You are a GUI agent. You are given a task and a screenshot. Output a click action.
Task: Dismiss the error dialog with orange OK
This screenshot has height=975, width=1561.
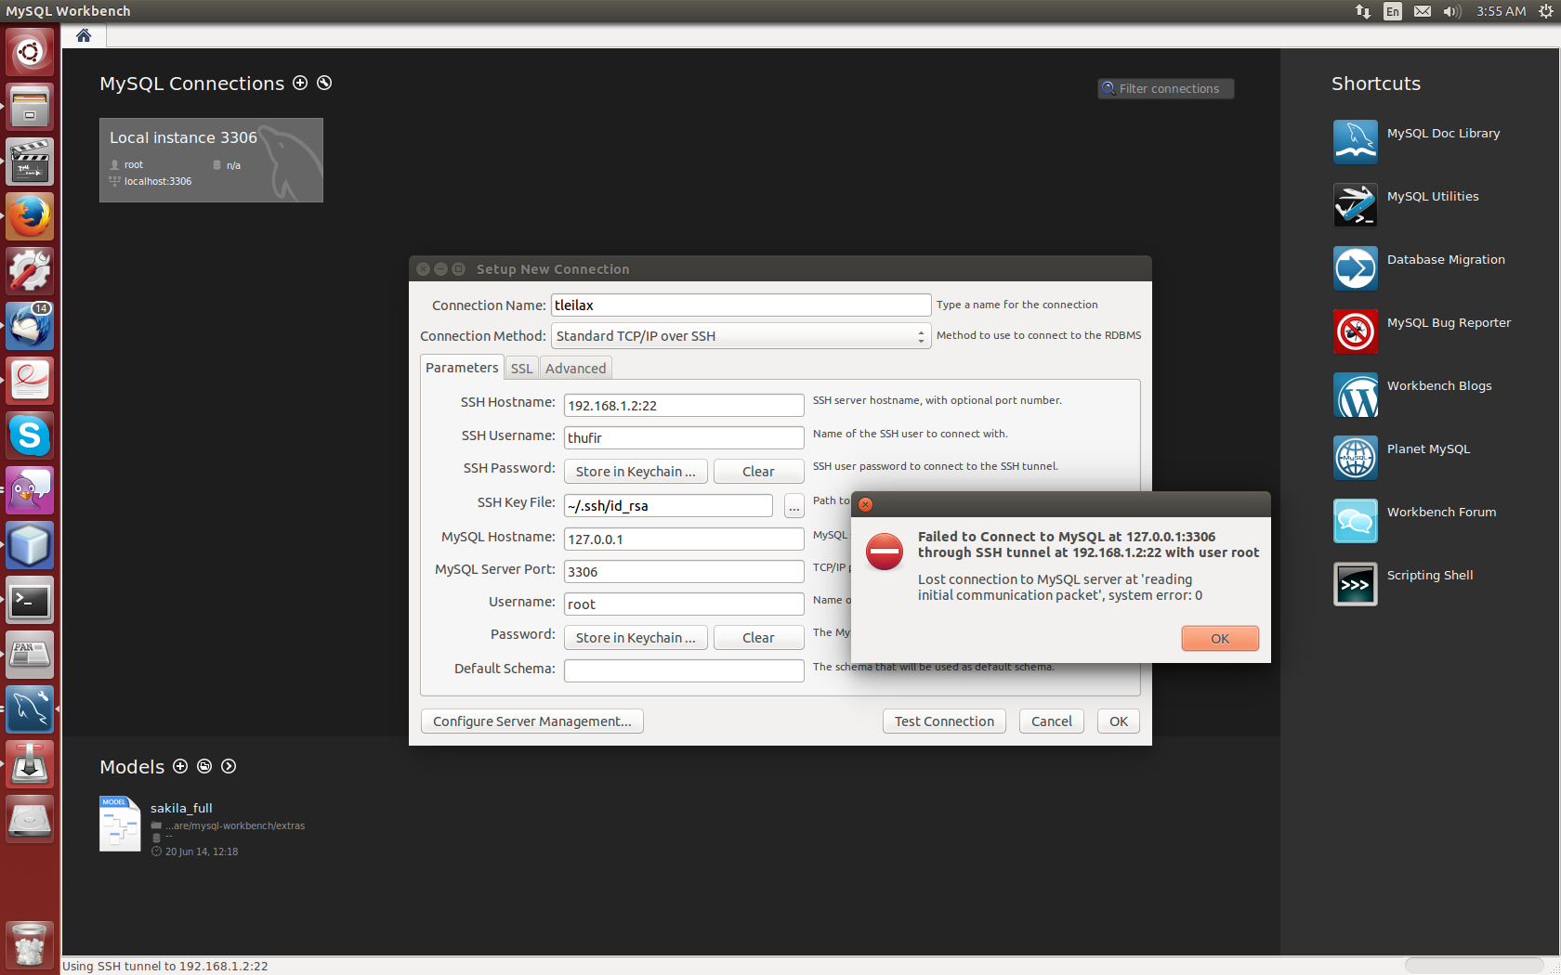pyautogui.click(x=1220, y=639)
